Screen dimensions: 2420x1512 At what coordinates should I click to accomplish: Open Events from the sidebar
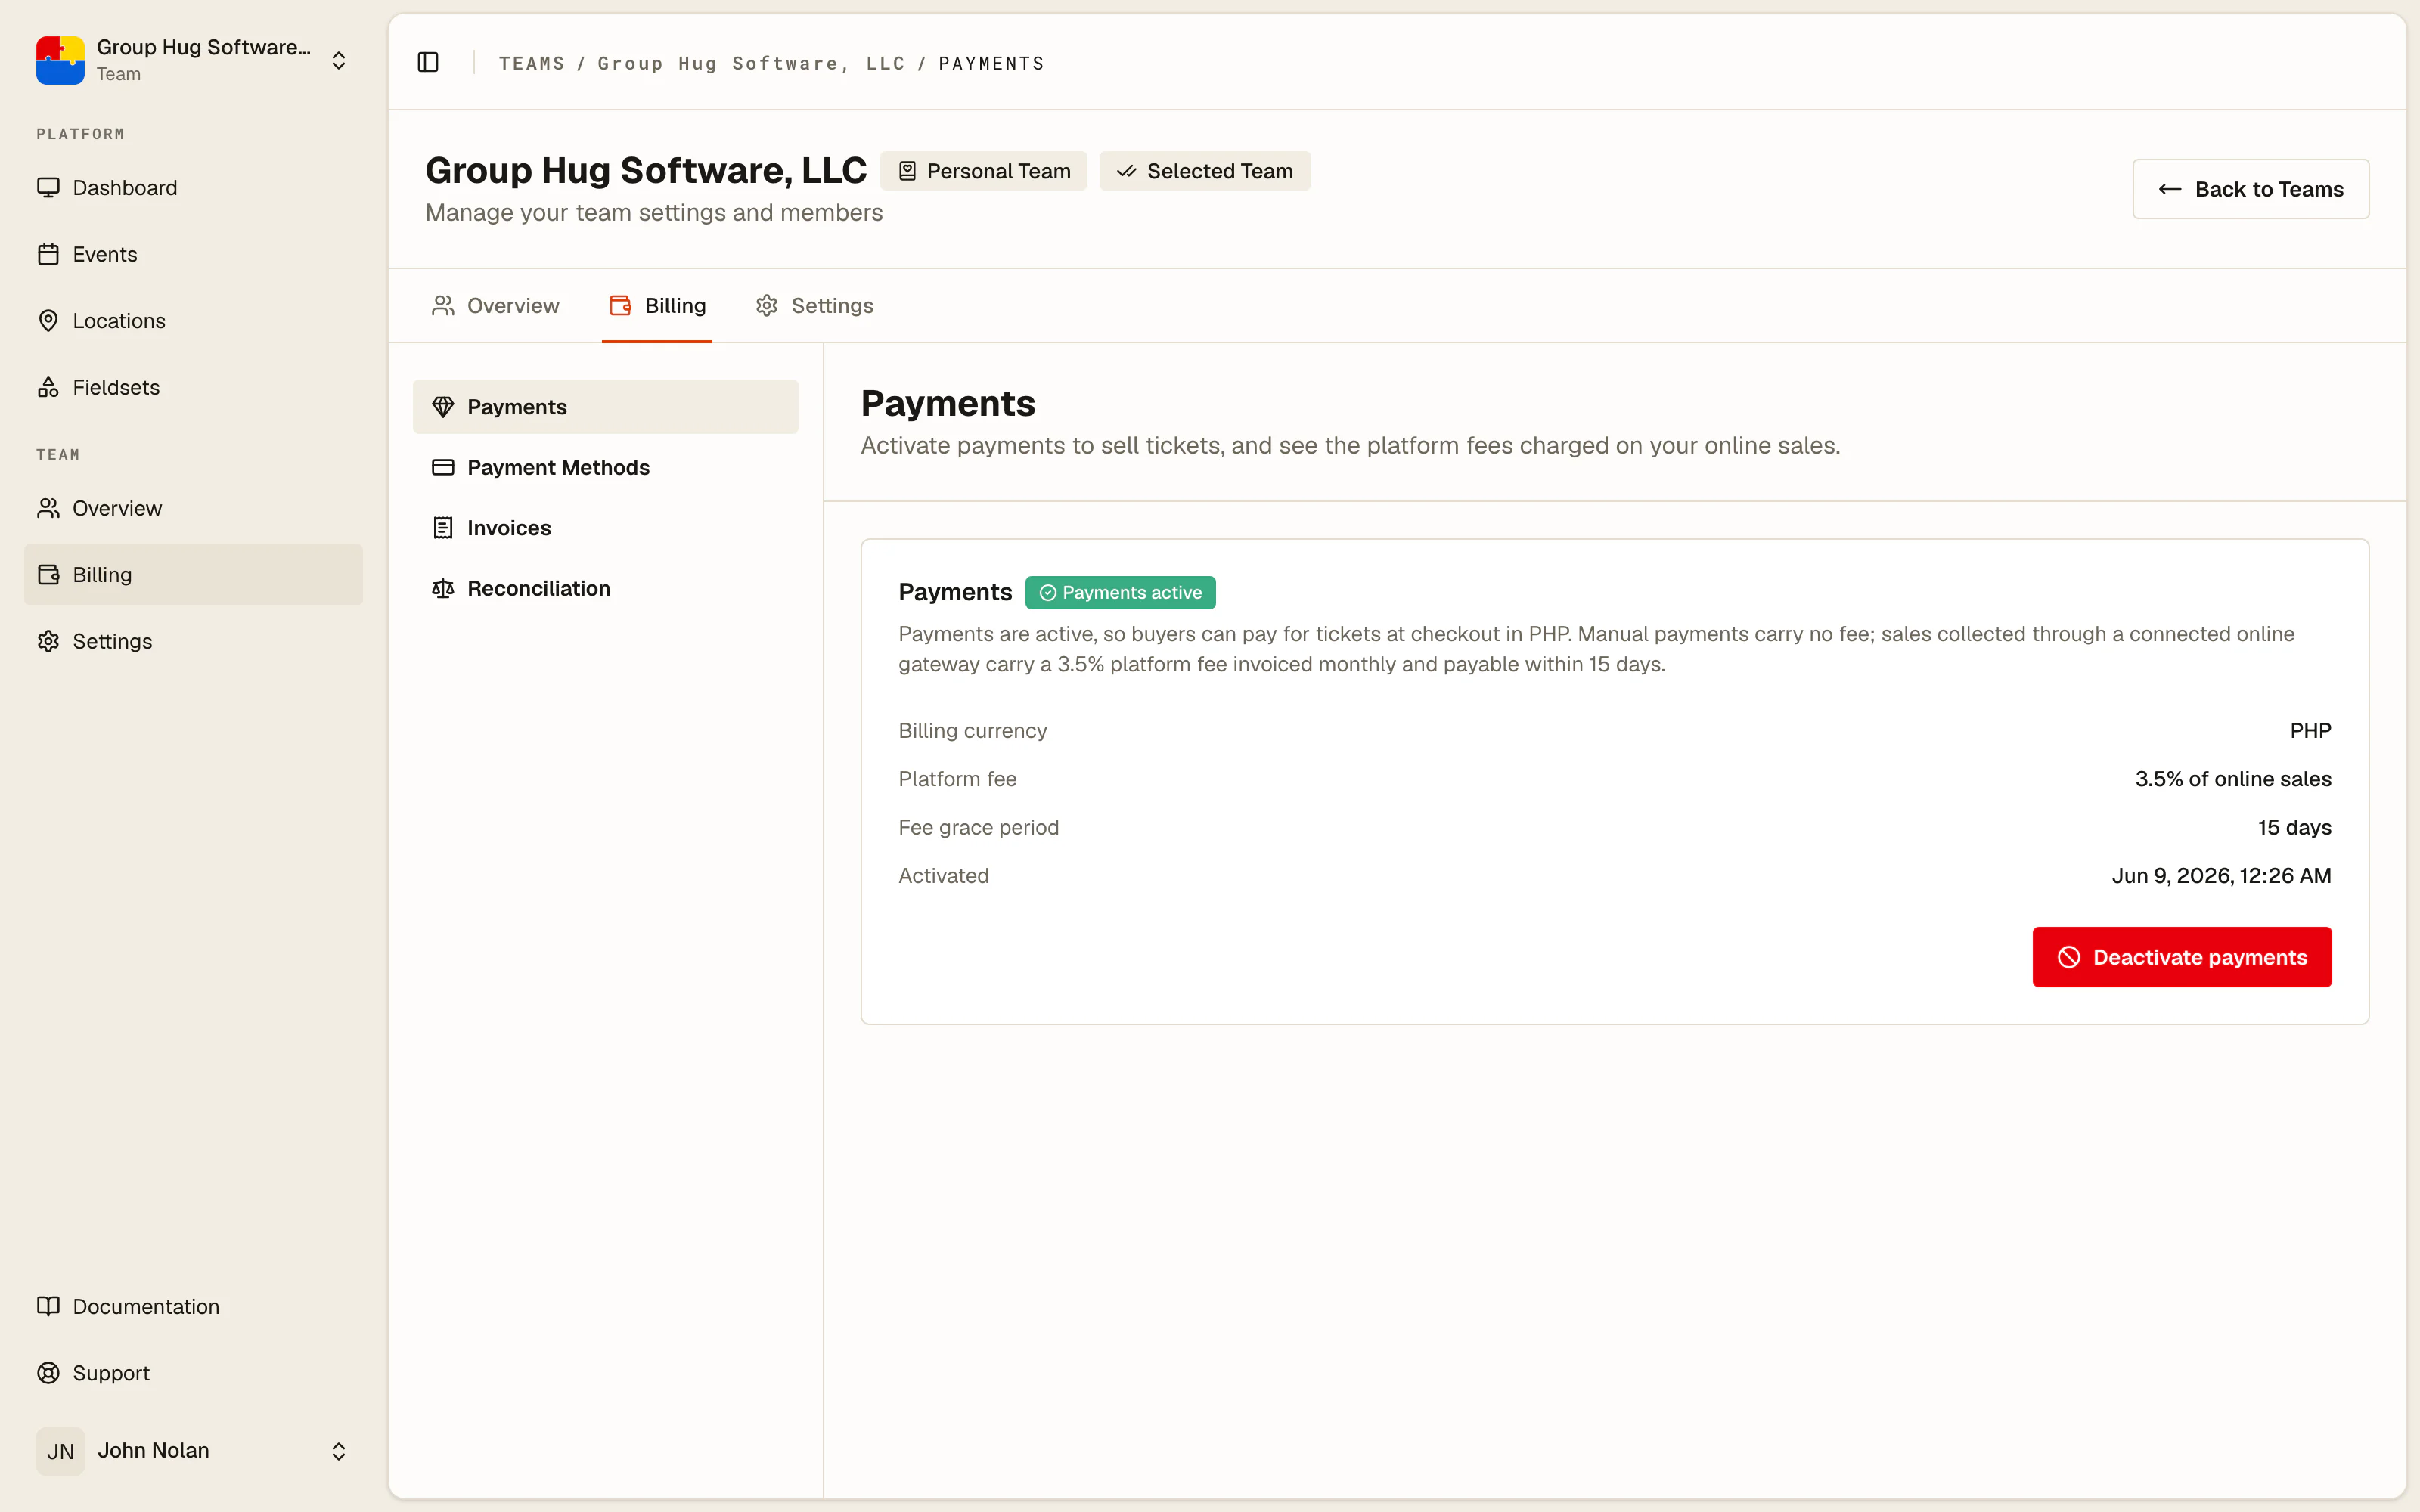193,254
